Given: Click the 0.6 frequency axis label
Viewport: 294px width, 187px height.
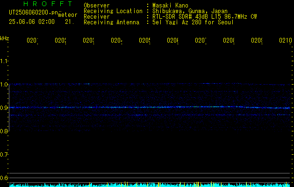Looking at the screenshot, I should point(4,178).
